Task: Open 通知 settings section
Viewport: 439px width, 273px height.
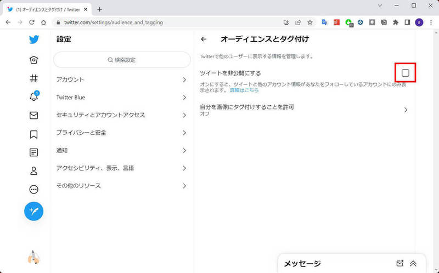Action: (x=122, y=151)
